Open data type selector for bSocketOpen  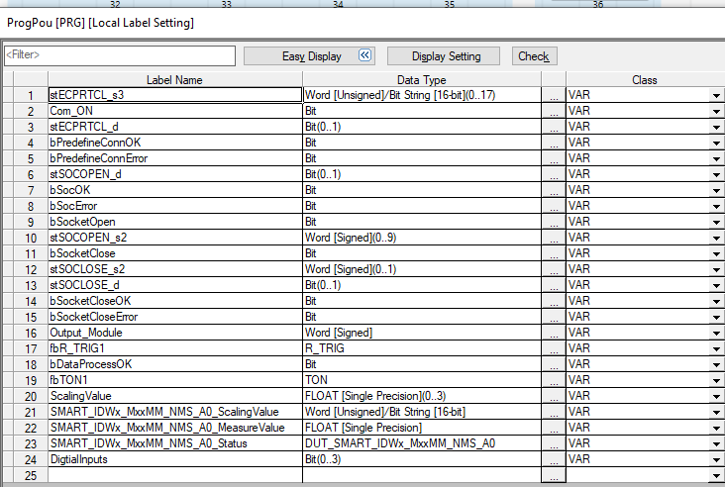point(554,223)
